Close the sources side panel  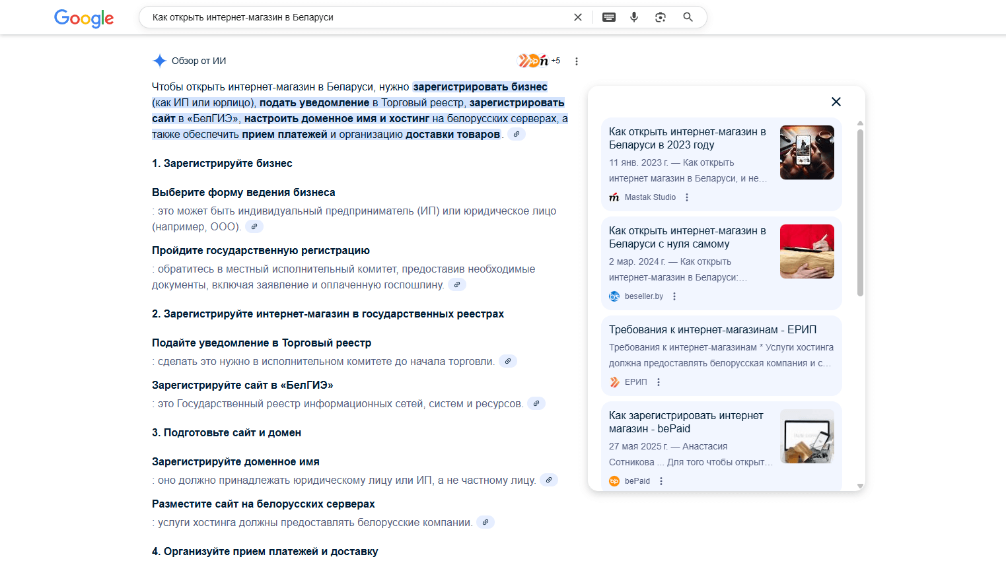(x=836, y=102)
